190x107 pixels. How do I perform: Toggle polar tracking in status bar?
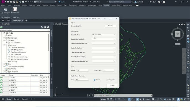point(119,99)
